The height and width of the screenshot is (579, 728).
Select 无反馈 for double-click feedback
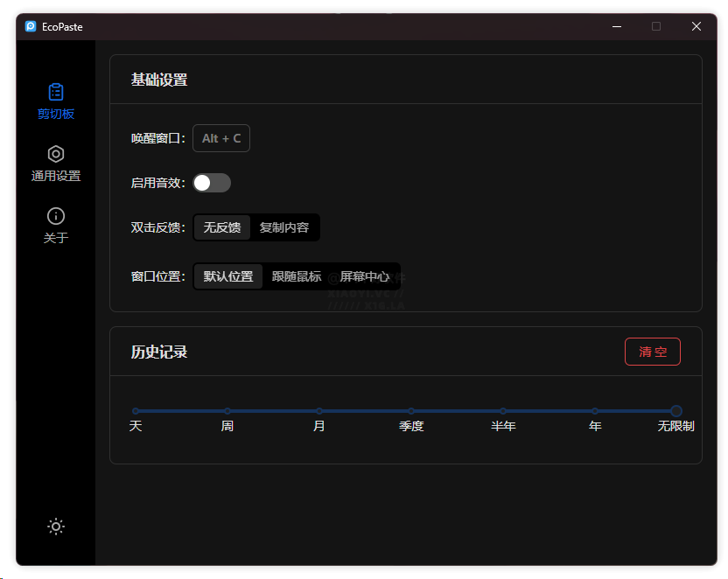coord(222,227)
